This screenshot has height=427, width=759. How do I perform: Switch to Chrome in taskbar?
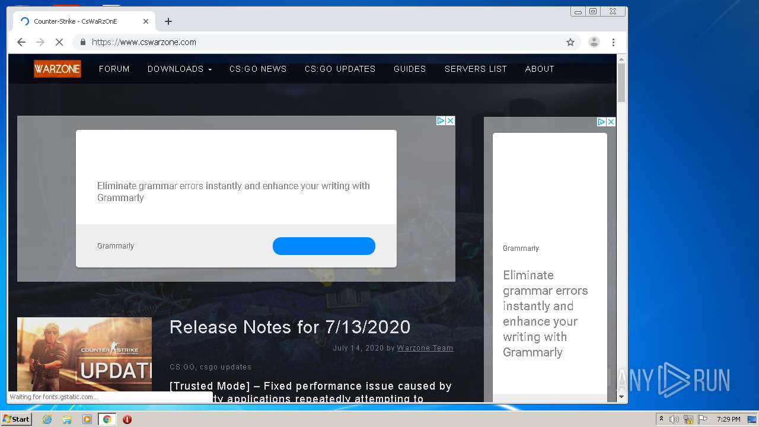[x=107, y=419]
